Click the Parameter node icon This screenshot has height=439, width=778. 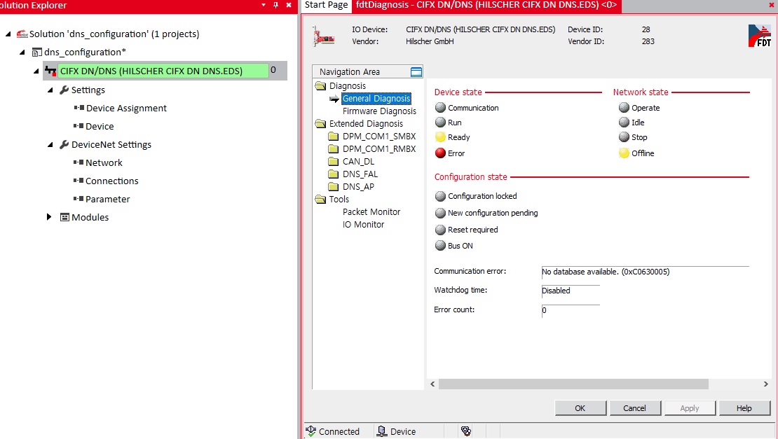79,199
